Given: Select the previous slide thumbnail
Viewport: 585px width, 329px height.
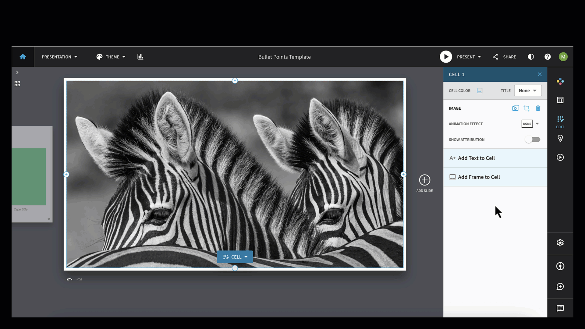Looking at the screenshot, I should pos(32,174).
